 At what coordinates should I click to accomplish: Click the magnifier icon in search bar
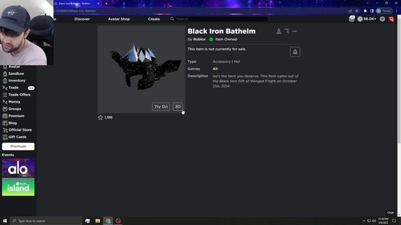pyautogui.click(x=172, y=19)
